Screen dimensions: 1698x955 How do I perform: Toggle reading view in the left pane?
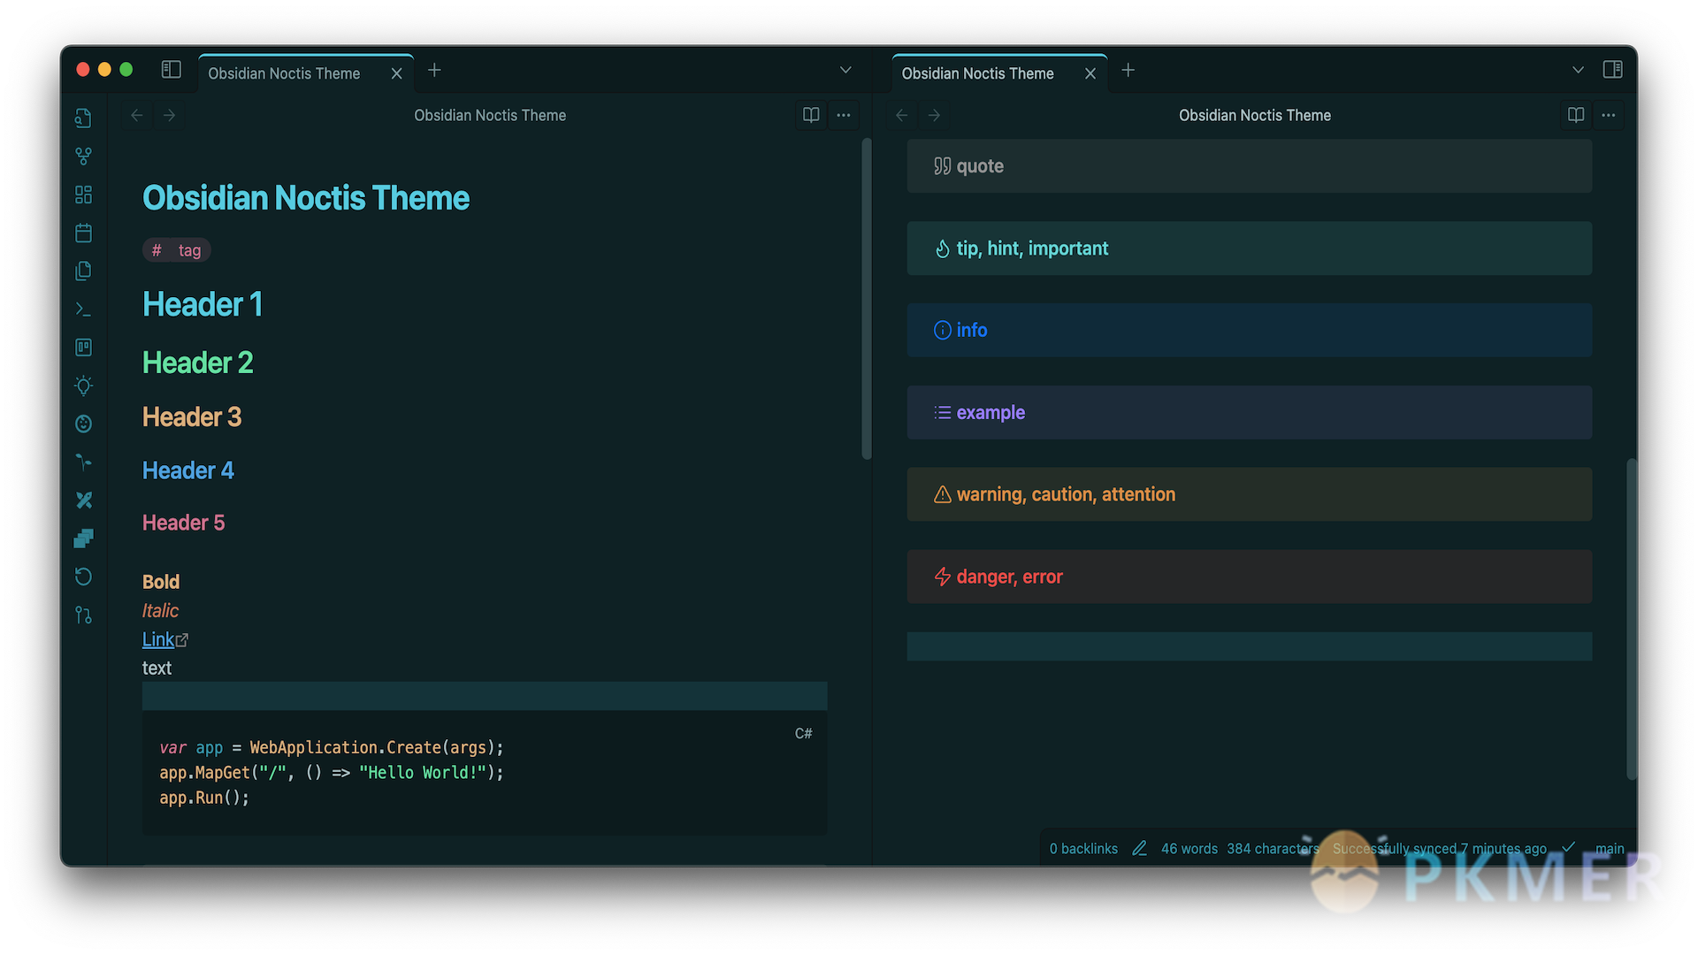[x=811, y=115]
